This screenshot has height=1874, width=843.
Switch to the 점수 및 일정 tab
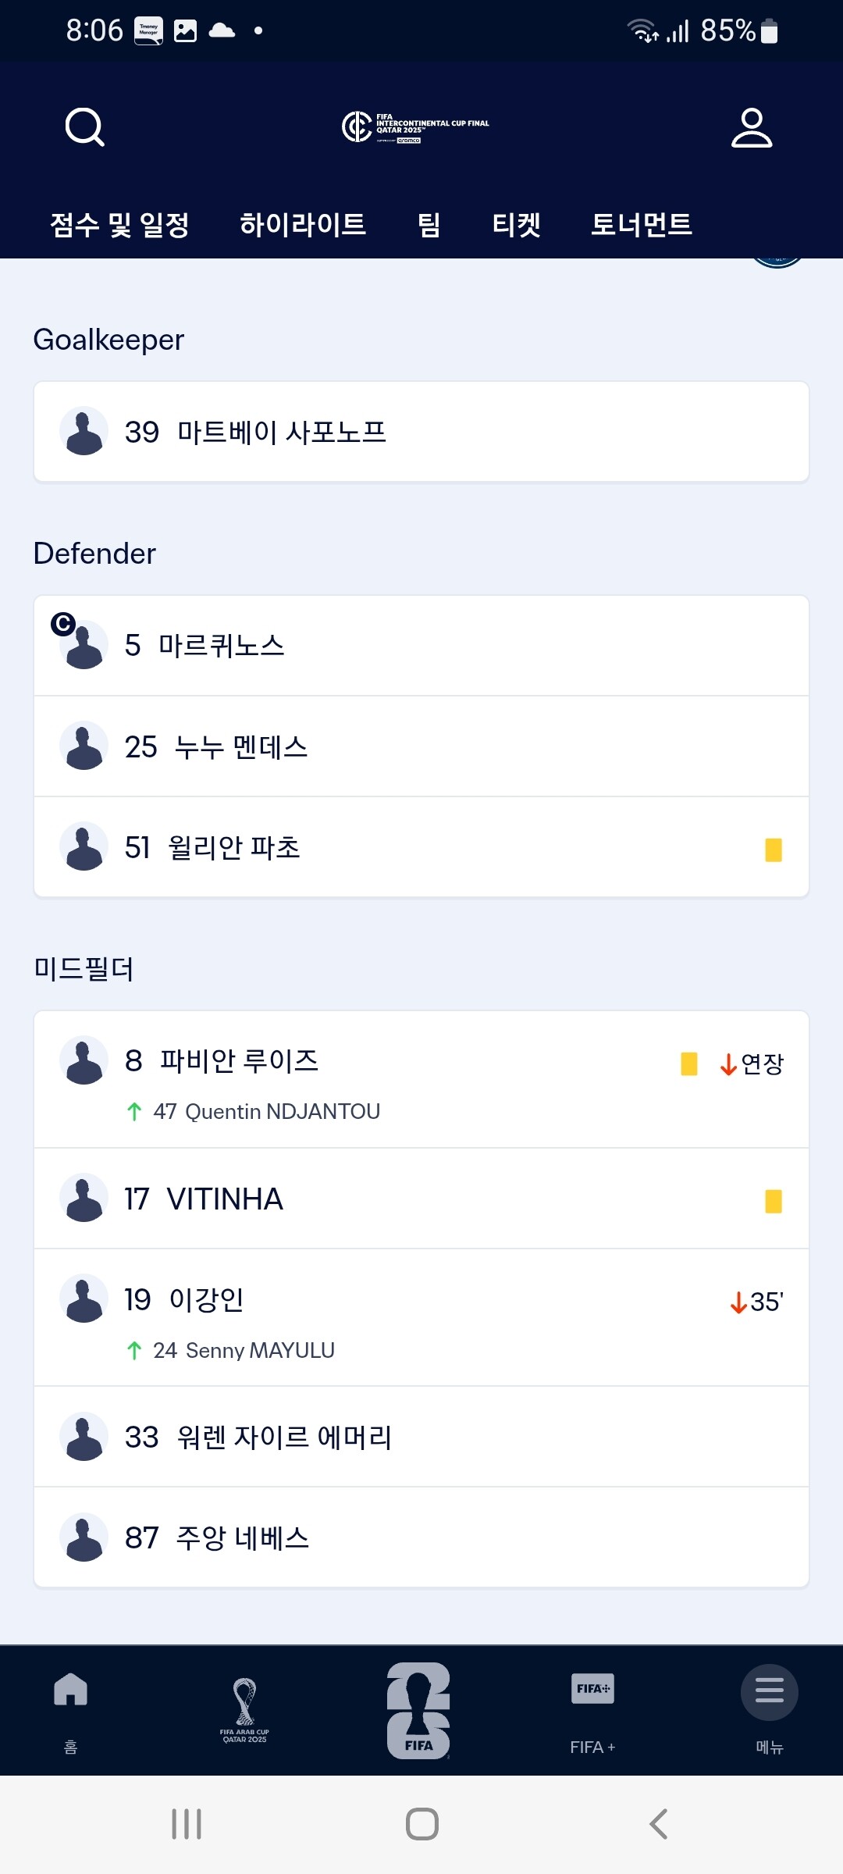tap(119, 225)
